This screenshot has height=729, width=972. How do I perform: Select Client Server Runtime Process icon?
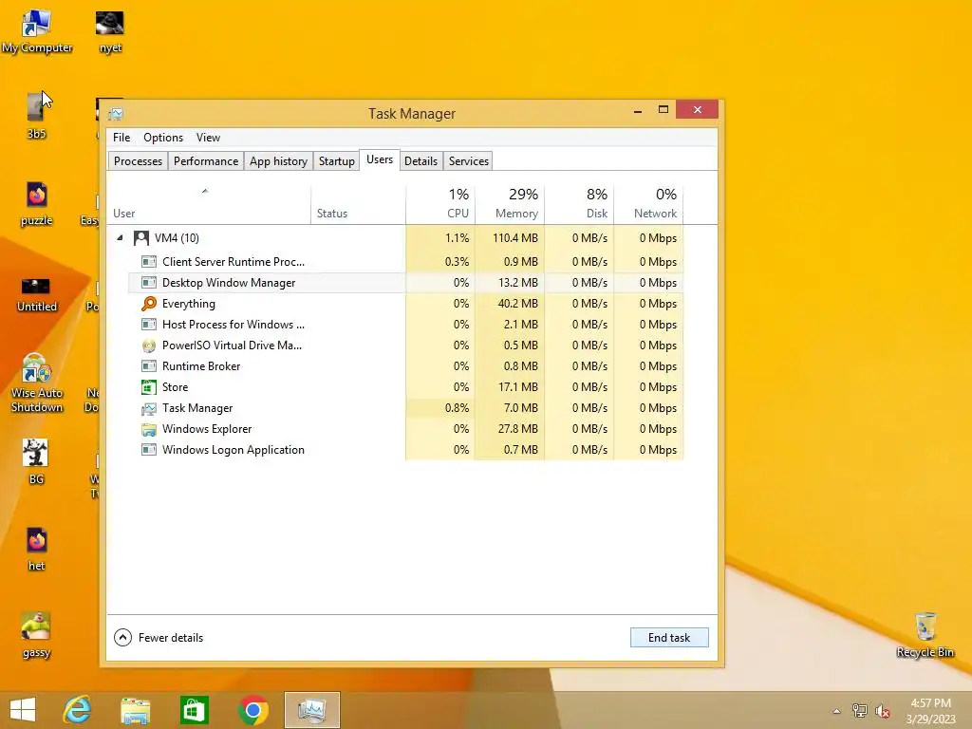point(149,262)
